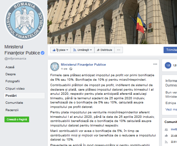This screenshot has width=177, height=146.
Task: Click the invite friends people icon
Action: pyautogui.click(x=166, y=130)
